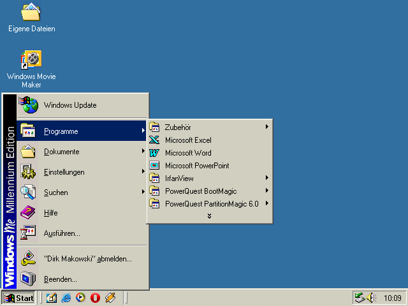Expand the PartitionMagic 6.0 submenu arrow

pyautogui.click(x=267, y=203)
